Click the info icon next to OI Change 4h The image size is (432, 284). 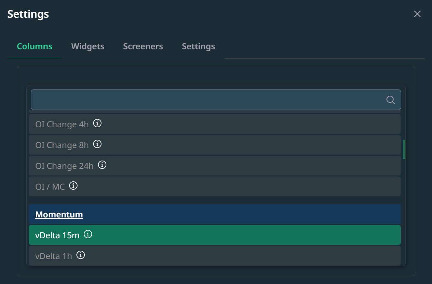98,123
